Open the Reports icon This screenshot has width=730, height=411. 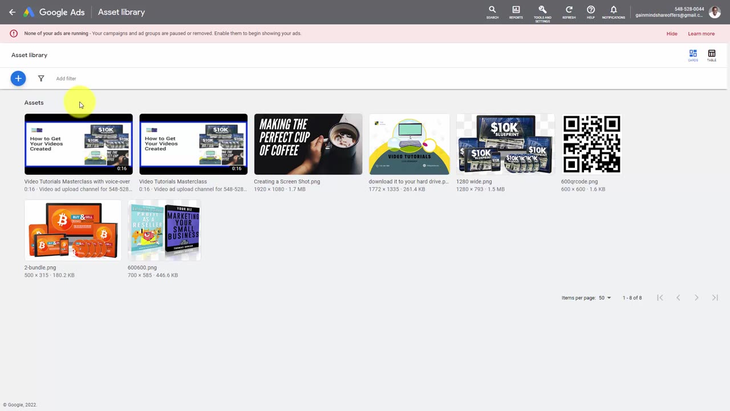coord(516,12)
